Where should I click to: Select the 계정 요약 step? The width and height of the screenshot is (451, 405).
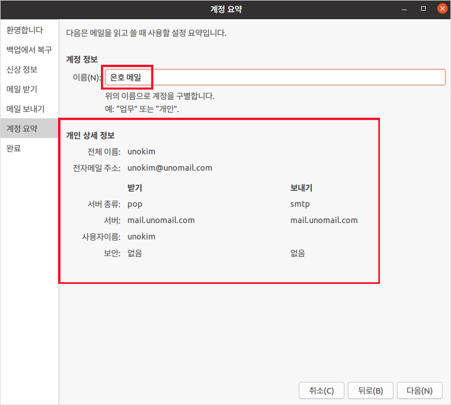pos(29,128)
